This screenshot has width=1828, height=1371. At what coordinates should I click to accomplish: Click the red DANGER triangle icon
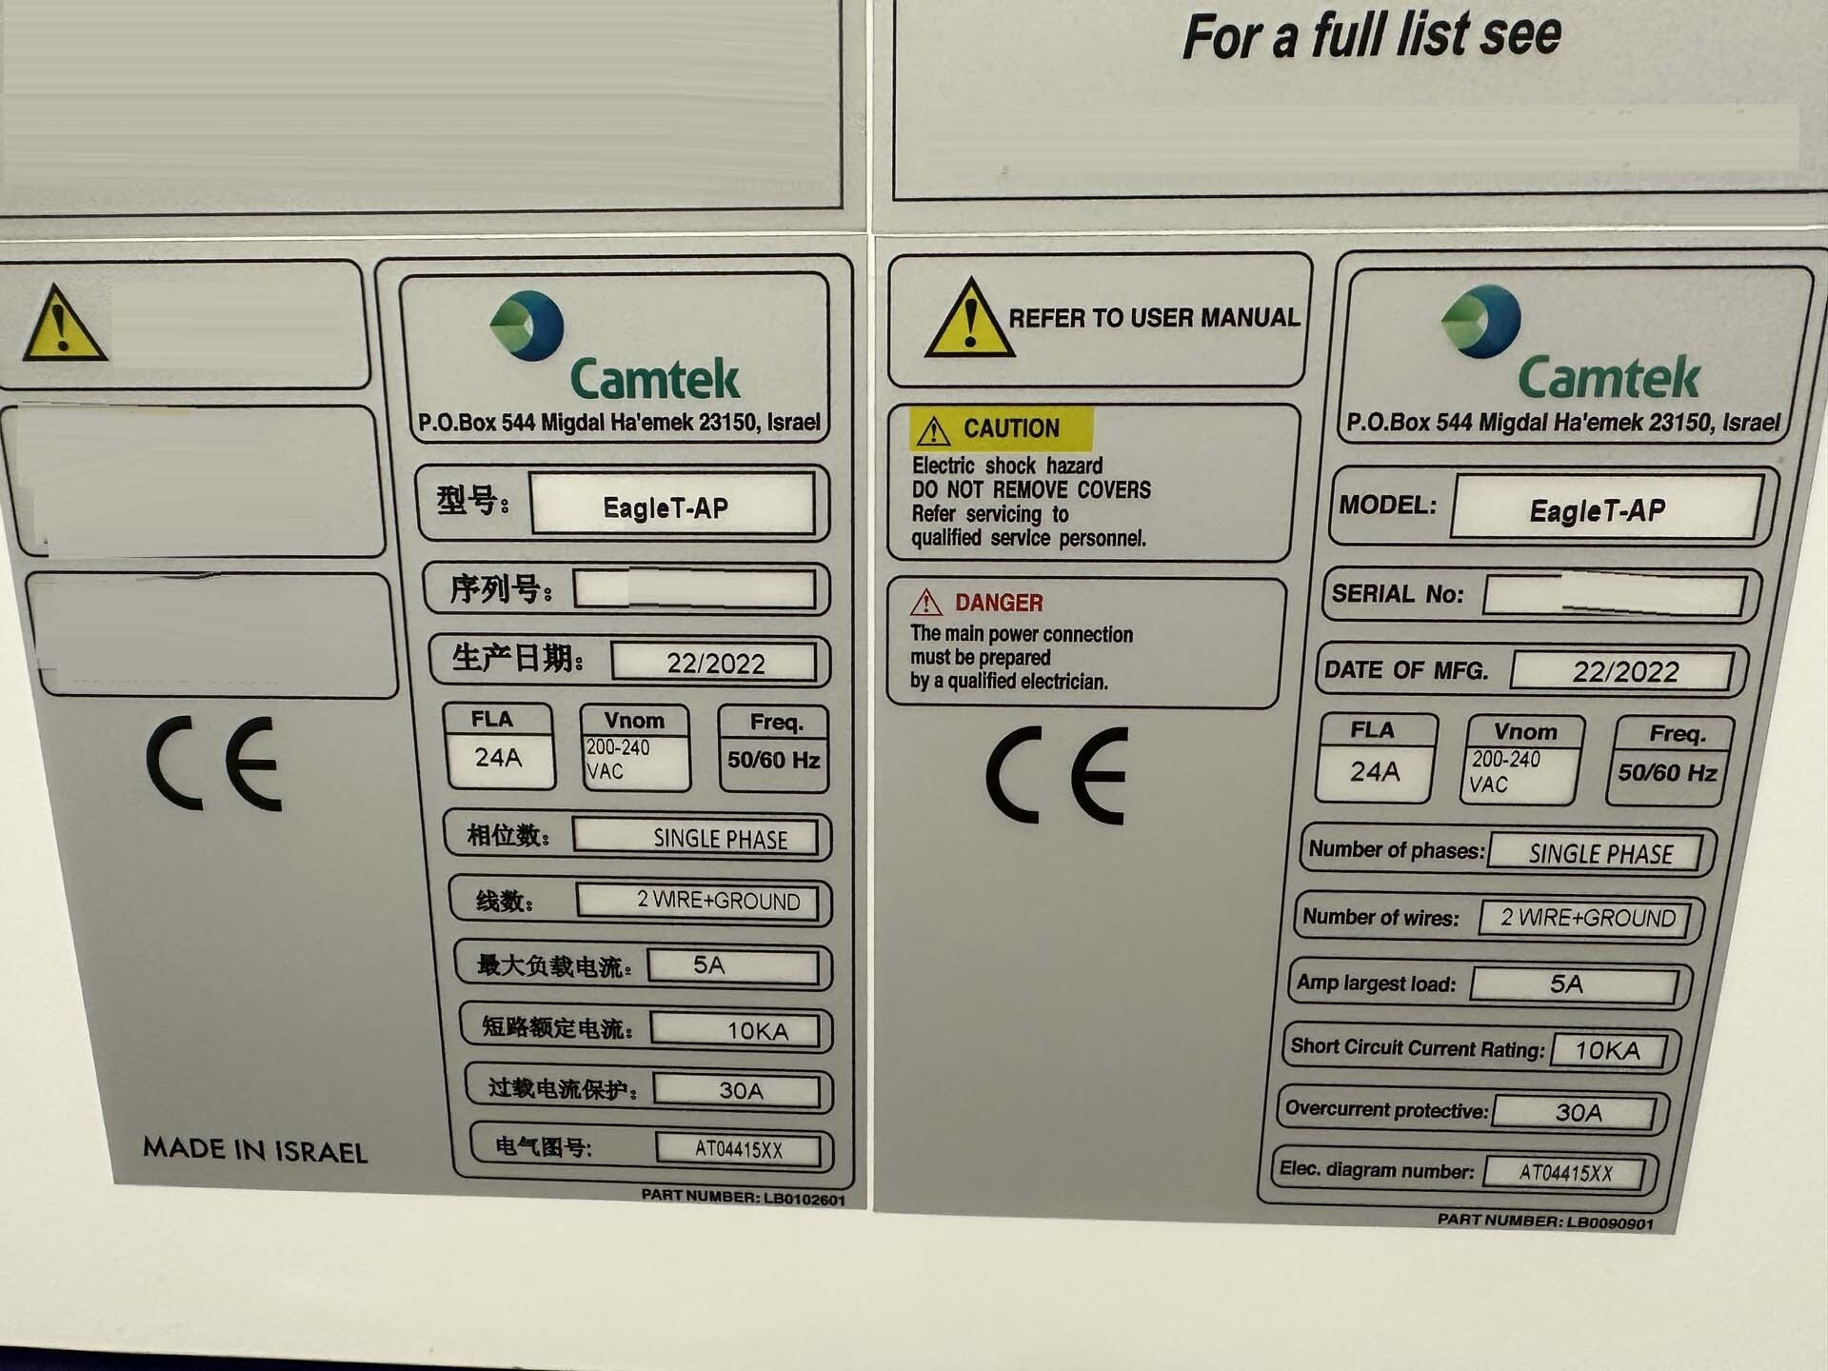925,603
